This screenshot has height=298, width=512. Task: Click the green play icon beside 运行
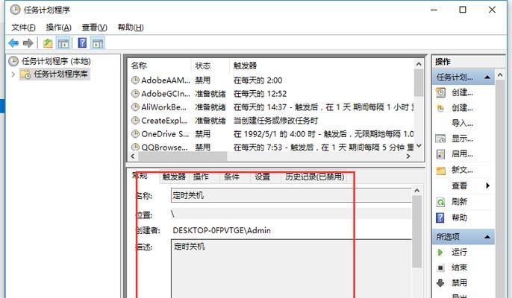click(x=440, y=253)
